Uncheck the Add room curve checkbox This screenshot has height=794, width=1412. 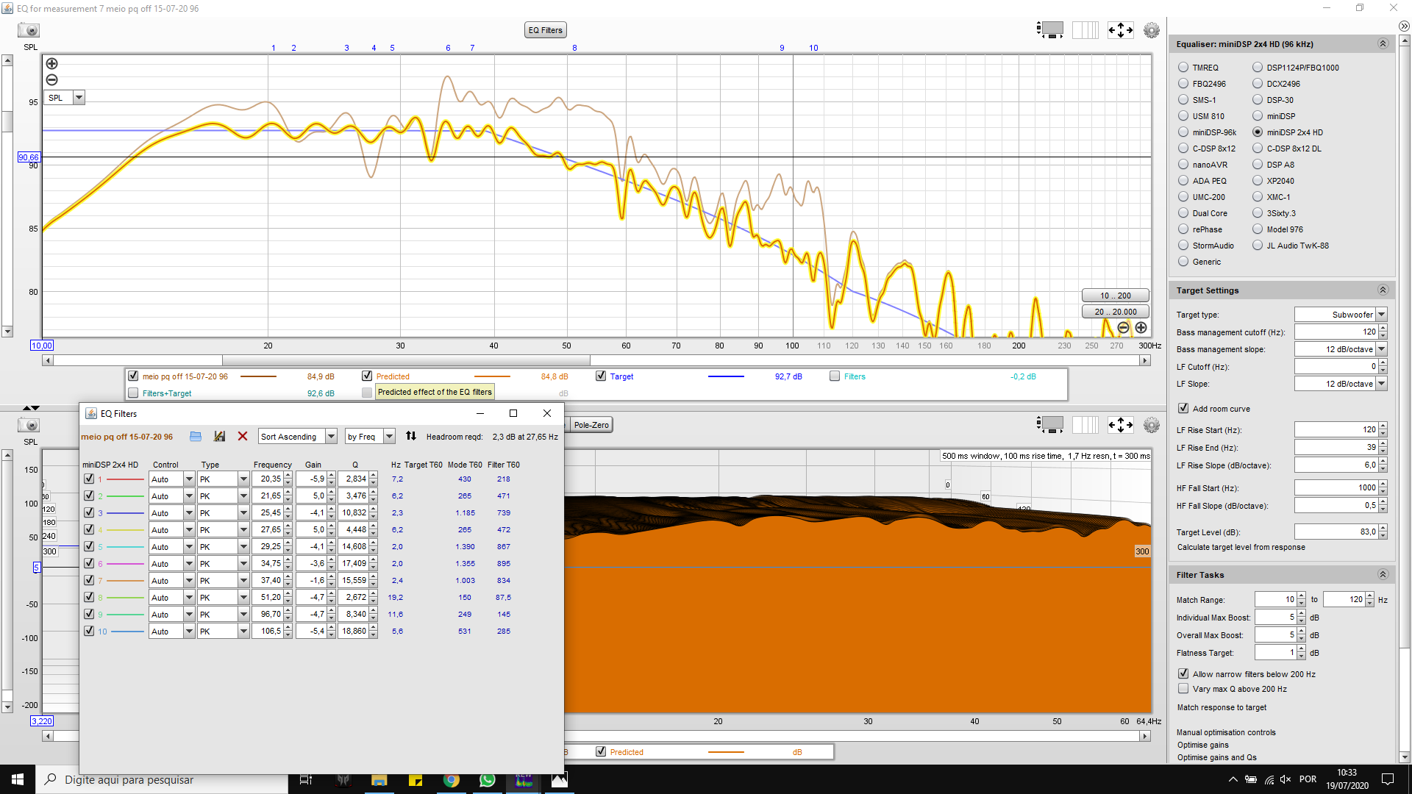pos(1183,409)
